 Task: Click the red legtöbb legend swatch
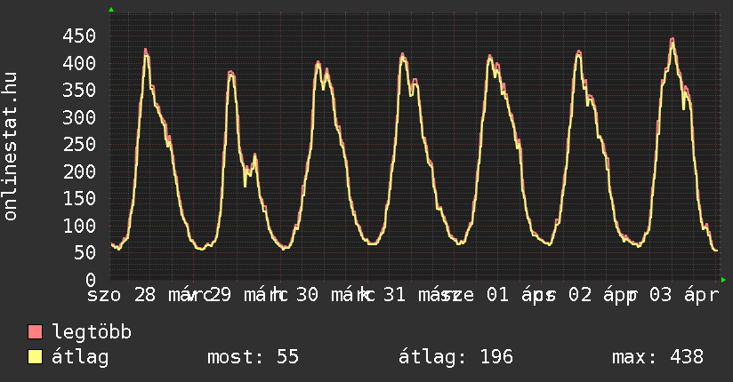36,332
